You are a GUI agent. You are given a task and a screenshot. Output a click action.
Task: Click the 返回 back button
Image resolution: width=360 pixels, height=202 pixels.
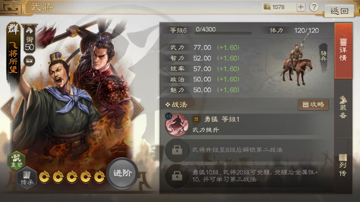point(339,11)
